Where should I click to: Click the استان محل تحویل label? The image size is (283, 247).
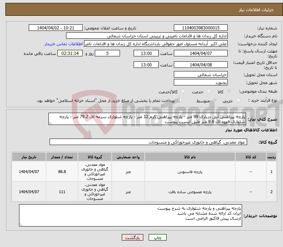[x=260, y=75]
